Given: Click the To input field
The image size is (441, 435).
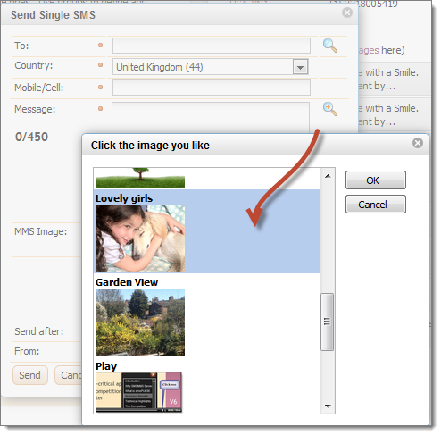Looking at the screenshot, I should [x=212, y=46].
